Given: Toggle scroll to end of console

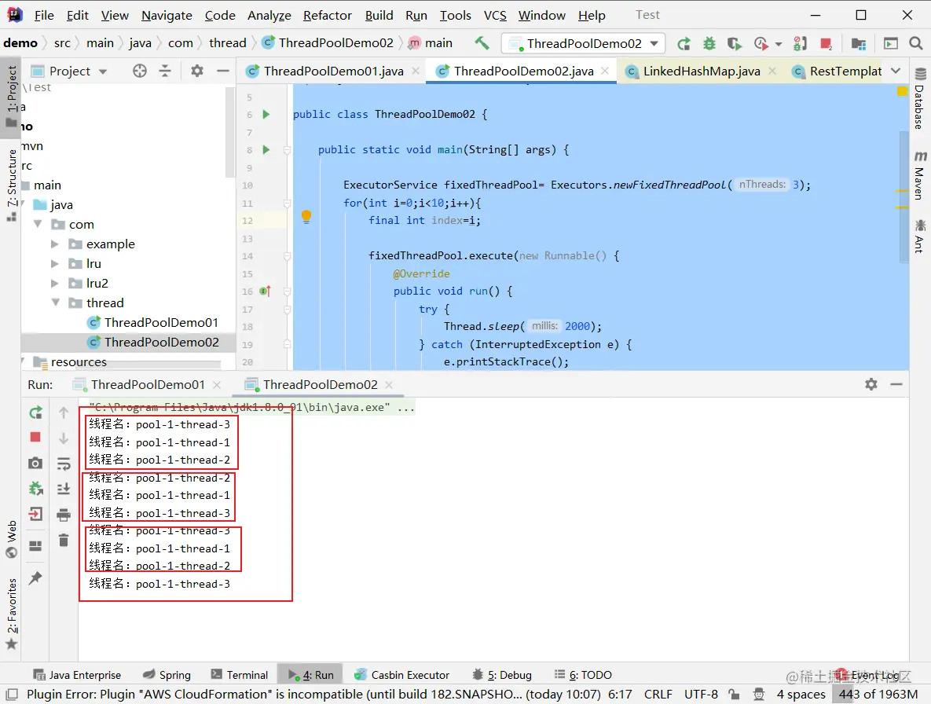Looking at the screenshot, I should click(64, 489).
